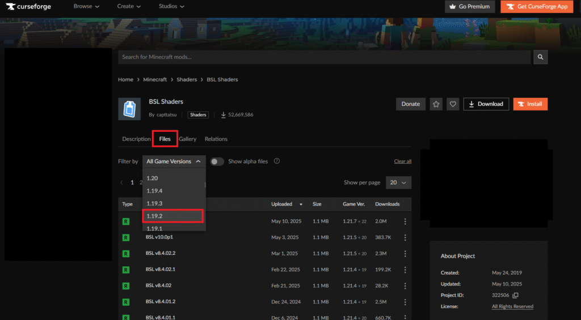Click the star favorite icon for BSL Shaders
The image size is (581, 320).
(x=436, y=104)
